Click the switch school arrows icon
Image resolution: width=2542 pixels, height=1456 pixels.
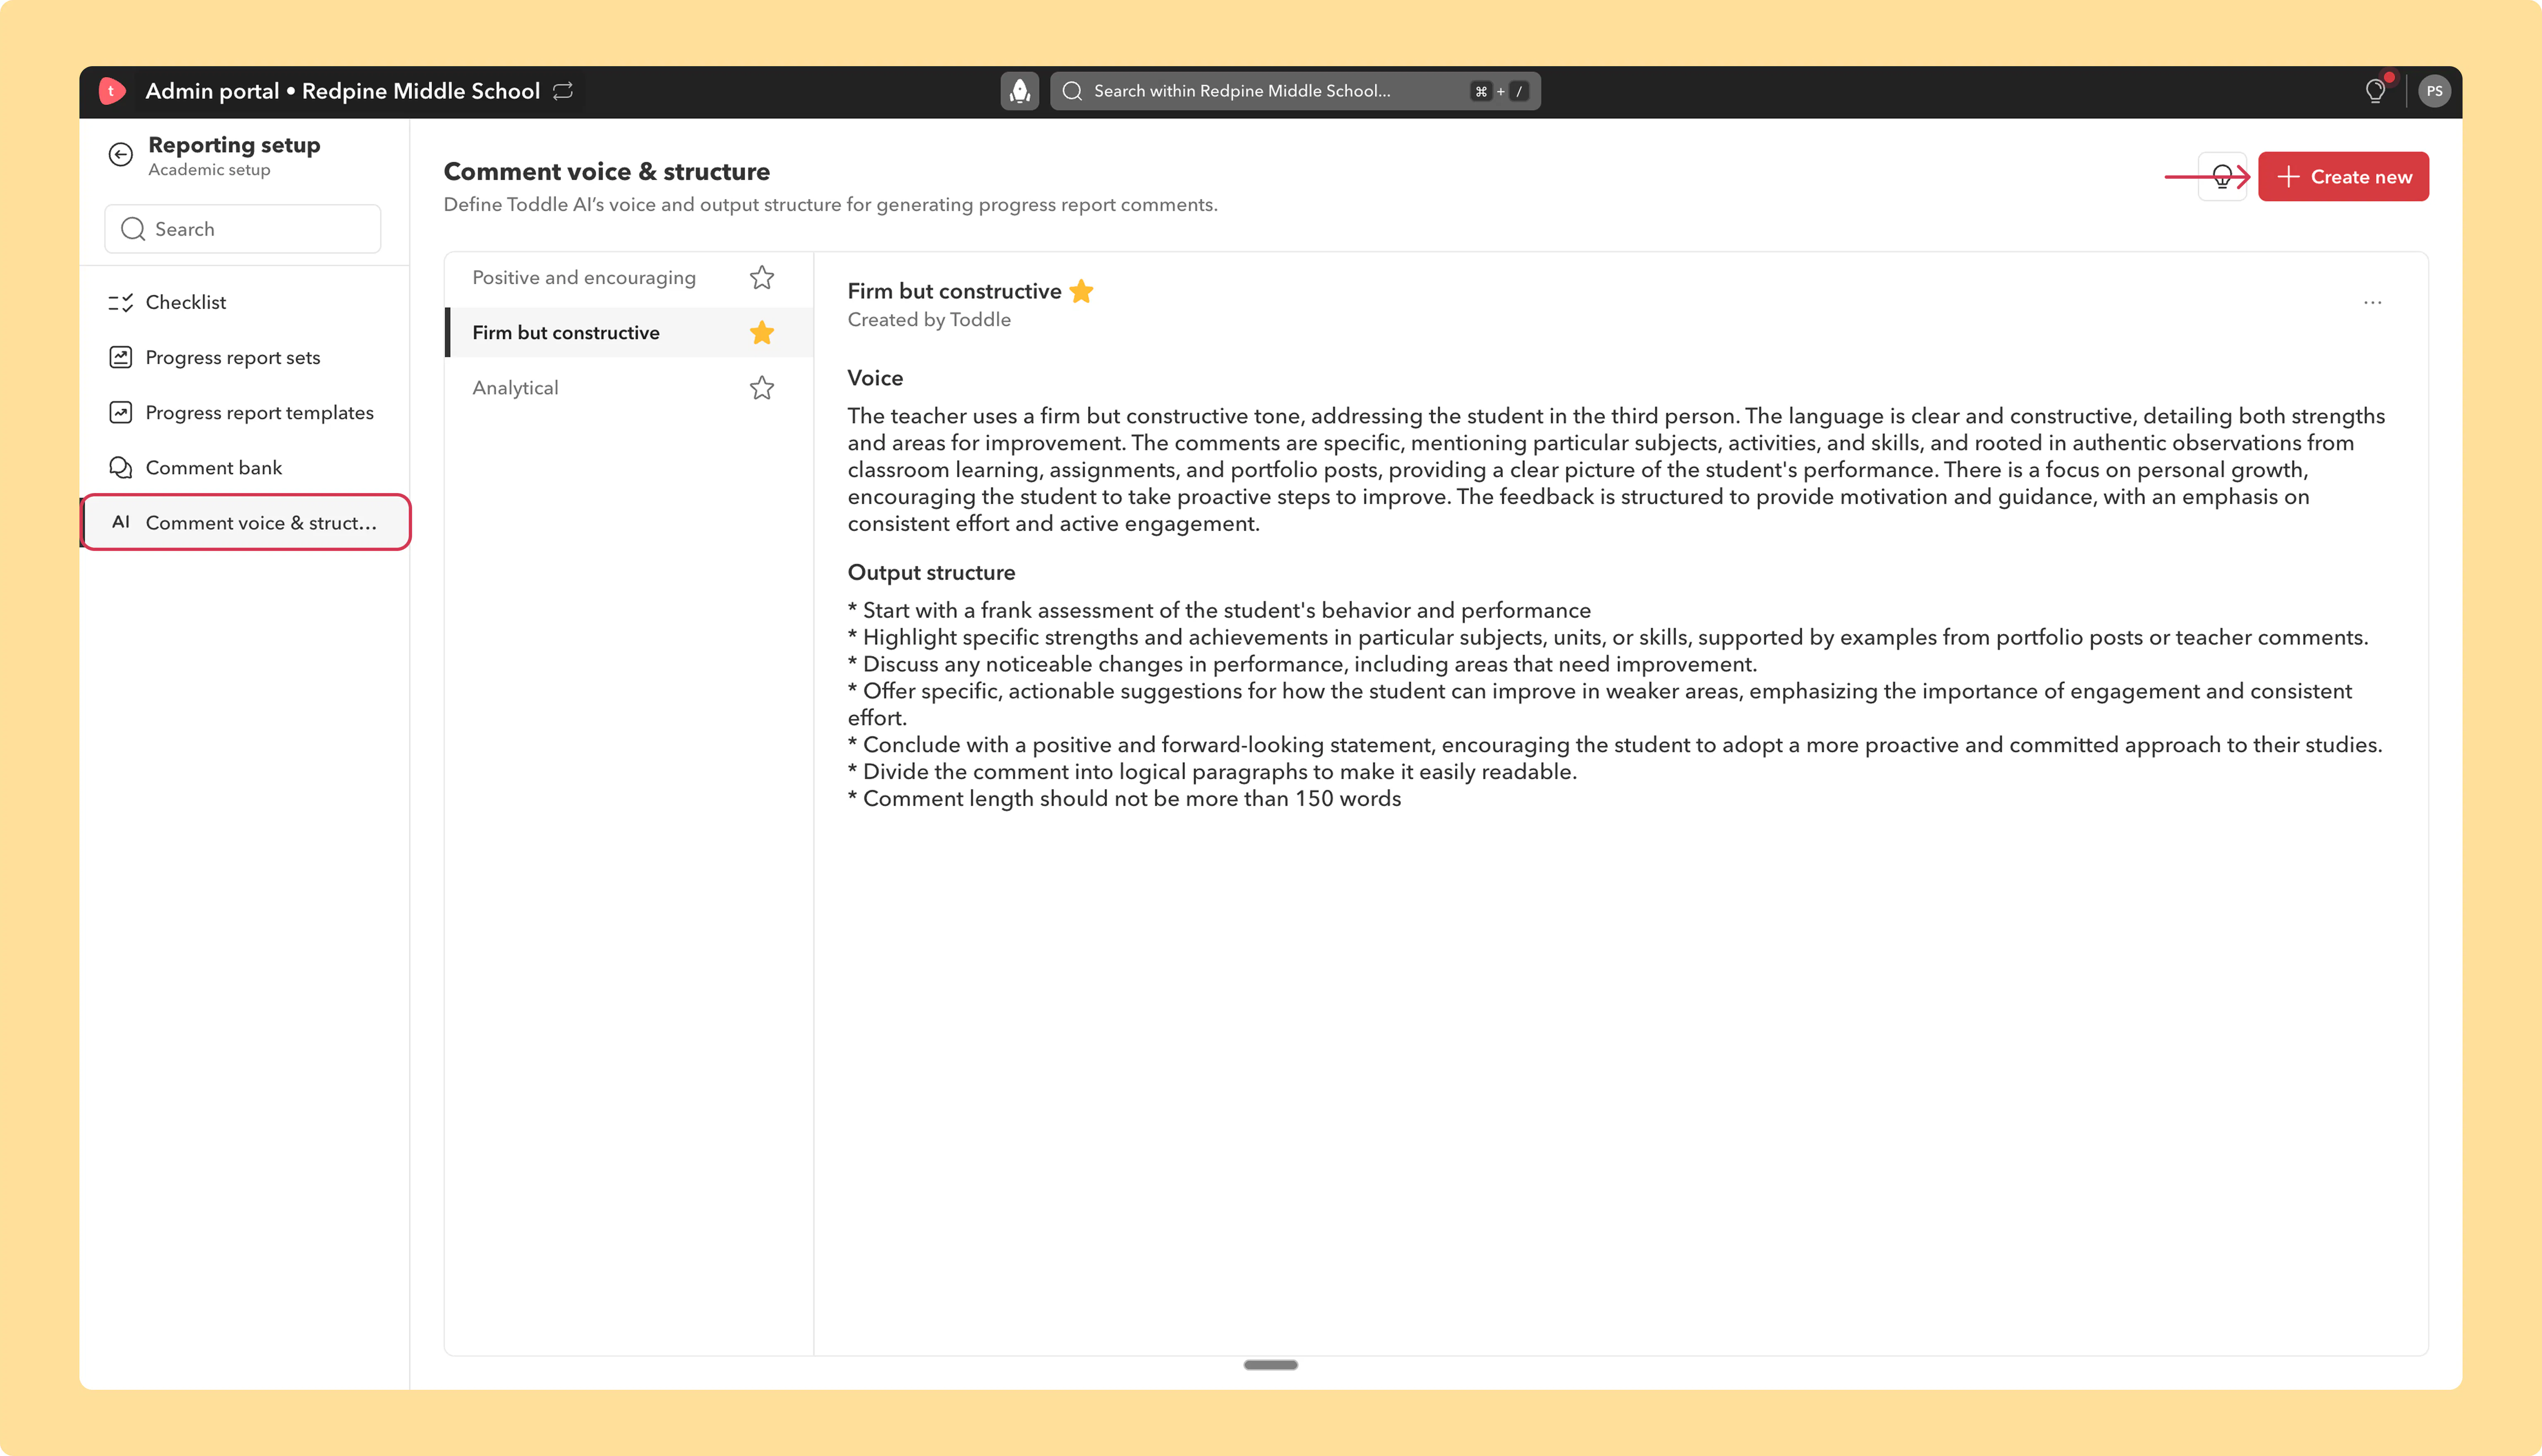(x=563, y=91)
